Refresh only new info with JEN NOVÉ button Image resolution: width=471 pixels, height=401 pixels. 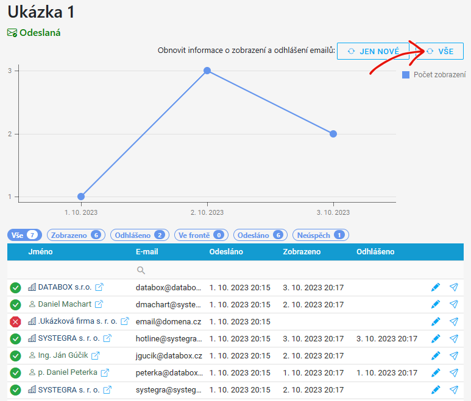point(373,51)
